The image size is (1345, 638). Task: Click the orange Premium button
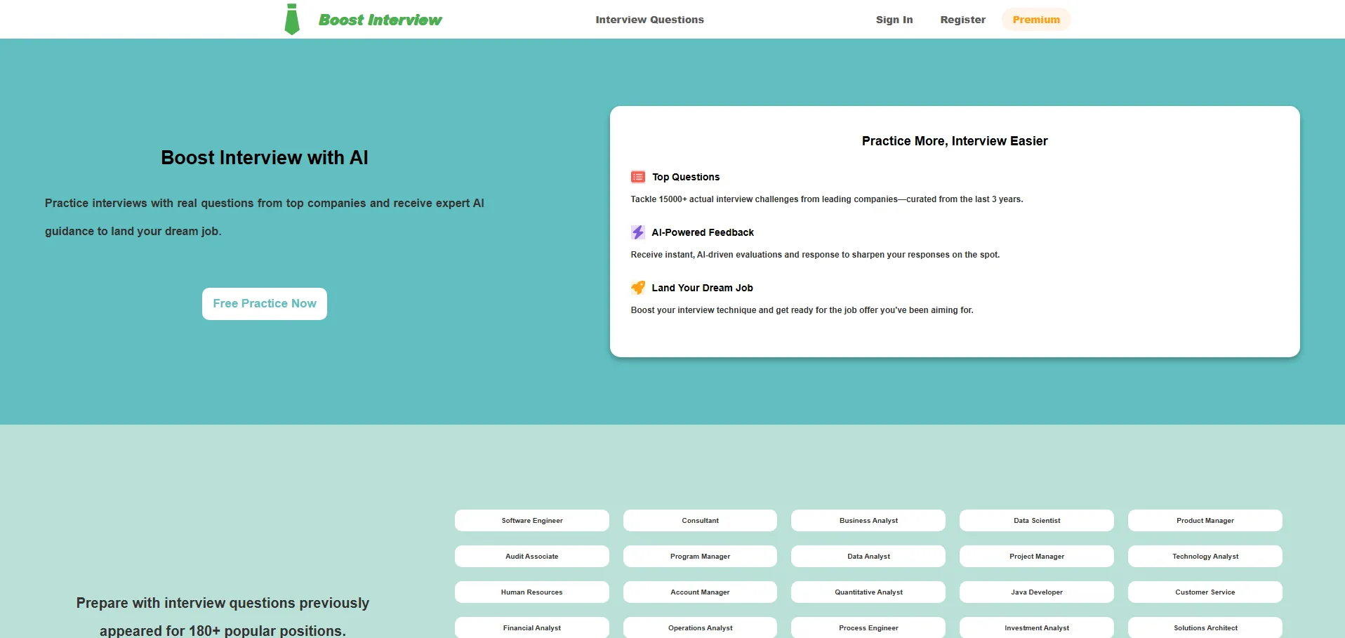[1035, 20]
